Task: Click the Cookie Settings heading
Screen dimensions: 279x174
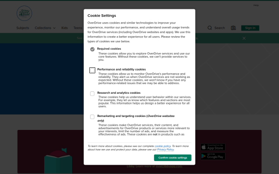Action: point(101,16)
